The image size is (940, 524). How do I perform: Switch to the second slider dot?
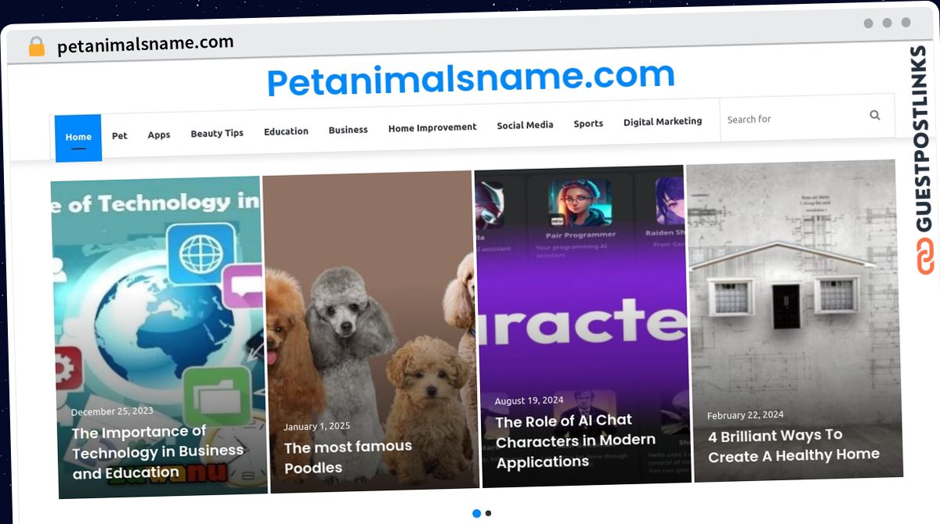coord(489,514)
